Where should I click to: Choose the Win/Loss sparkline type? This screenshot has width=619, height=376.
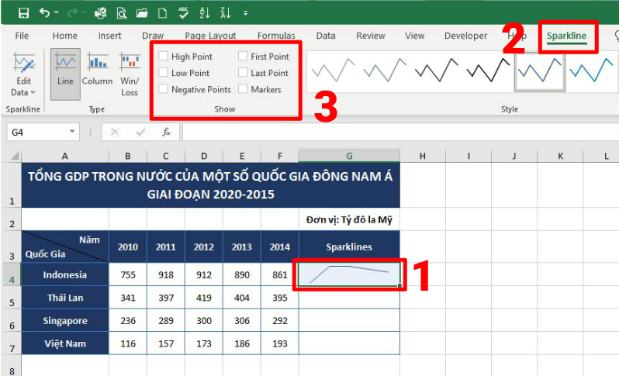tap(130, 74)
